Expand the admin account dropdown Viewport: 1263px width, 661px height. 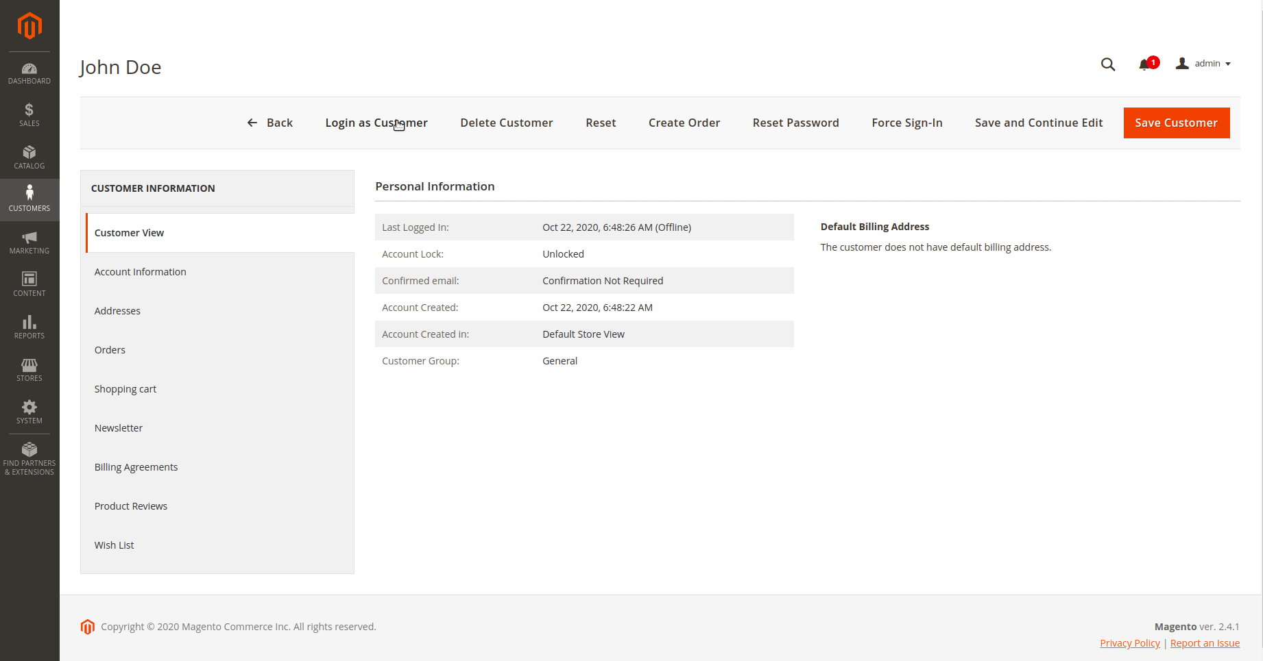[x=1203, y=63]
